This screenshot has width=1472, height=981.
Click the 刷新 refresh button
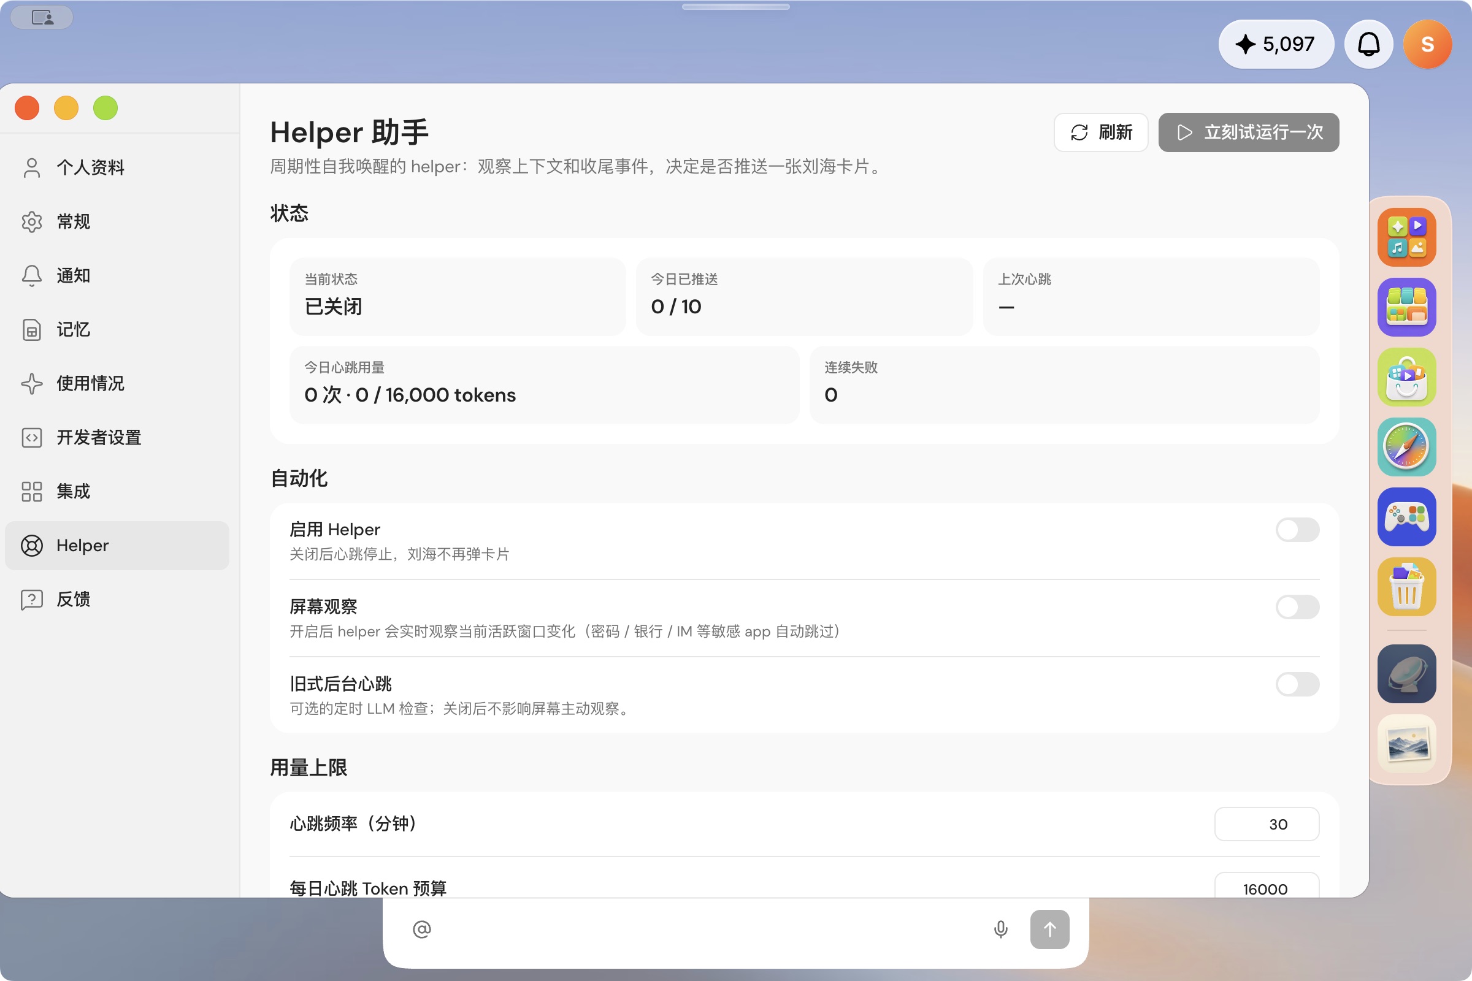[x=1101, y=132]
